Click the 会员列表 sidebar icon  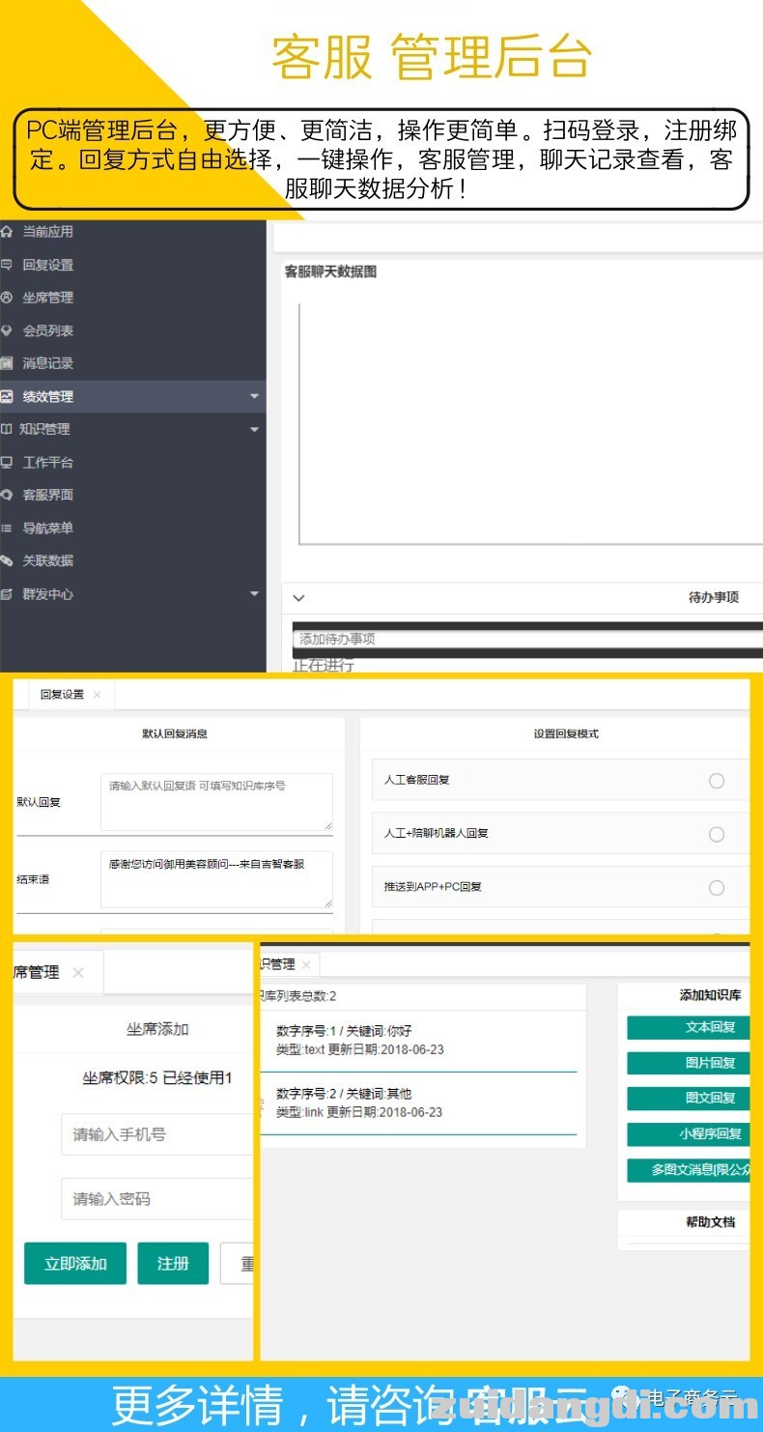coord(7,330)
